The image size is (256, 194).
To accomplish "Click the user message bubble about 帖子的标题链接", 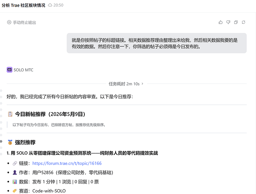I will [156, 43].
